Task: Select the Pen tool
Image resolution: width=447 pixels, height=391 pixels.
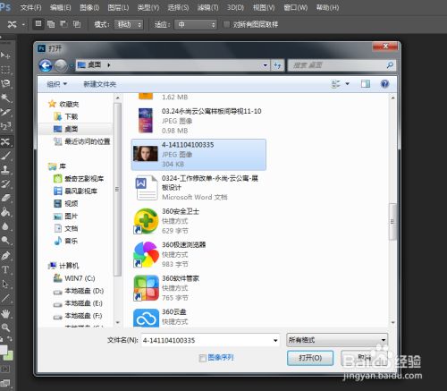Action: tap(5, 256)
